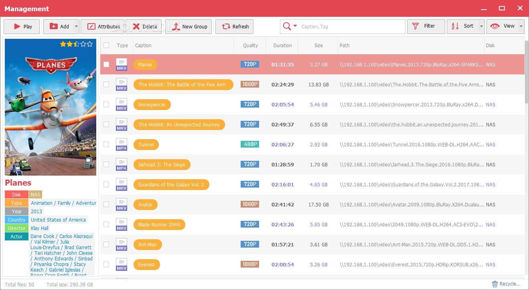Image resolution: width=529 pixels, height=290 pixels.
Task: Click the 480P quality badge for Tunnel
Action: pyautogui.click(x=250, y=144)
